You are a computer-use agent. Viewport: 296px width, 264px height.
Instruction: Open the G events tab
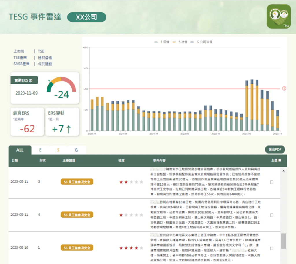76,150
